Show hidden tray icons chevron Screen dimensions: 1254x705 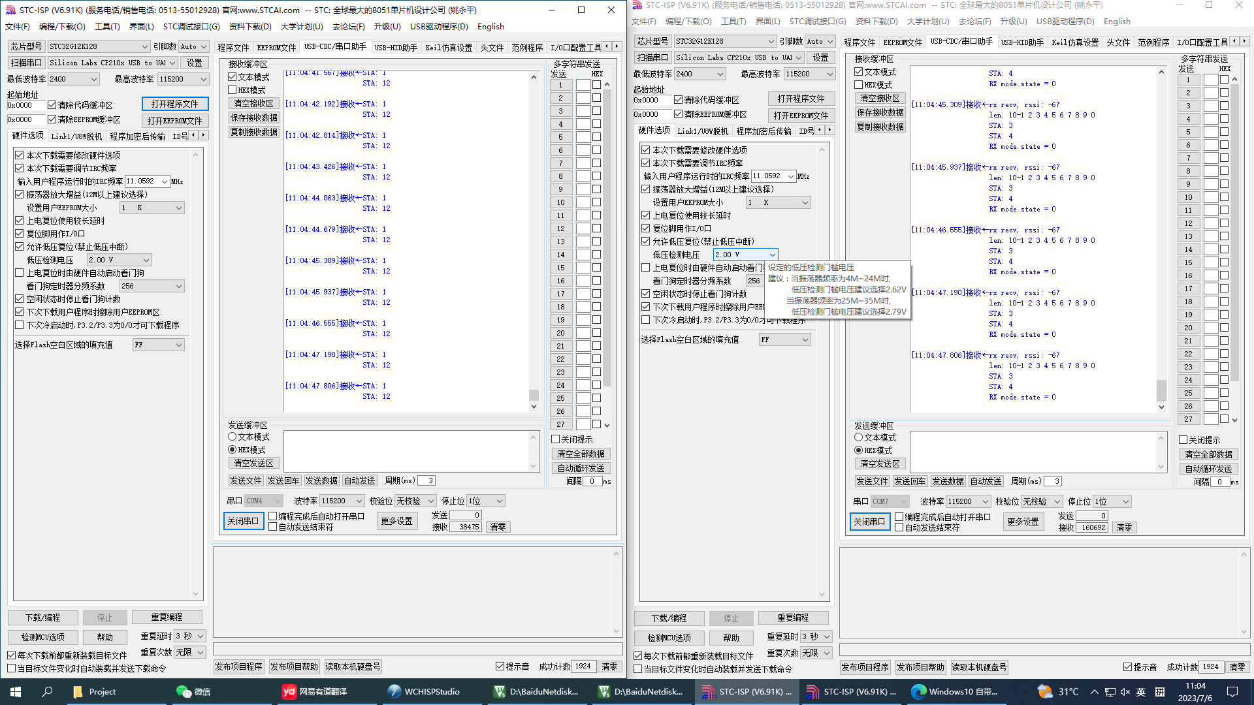point(1094,691)
